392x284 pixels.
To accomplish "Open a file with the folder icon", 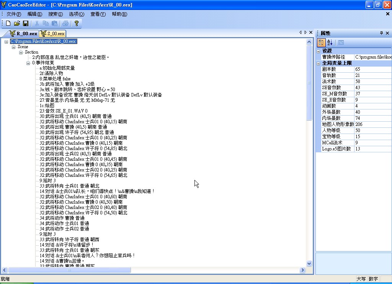I will coord(17,23).
